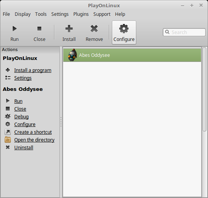Click the 'Create a shortcut' link
The image size is (208, 198).
point(33,132)
